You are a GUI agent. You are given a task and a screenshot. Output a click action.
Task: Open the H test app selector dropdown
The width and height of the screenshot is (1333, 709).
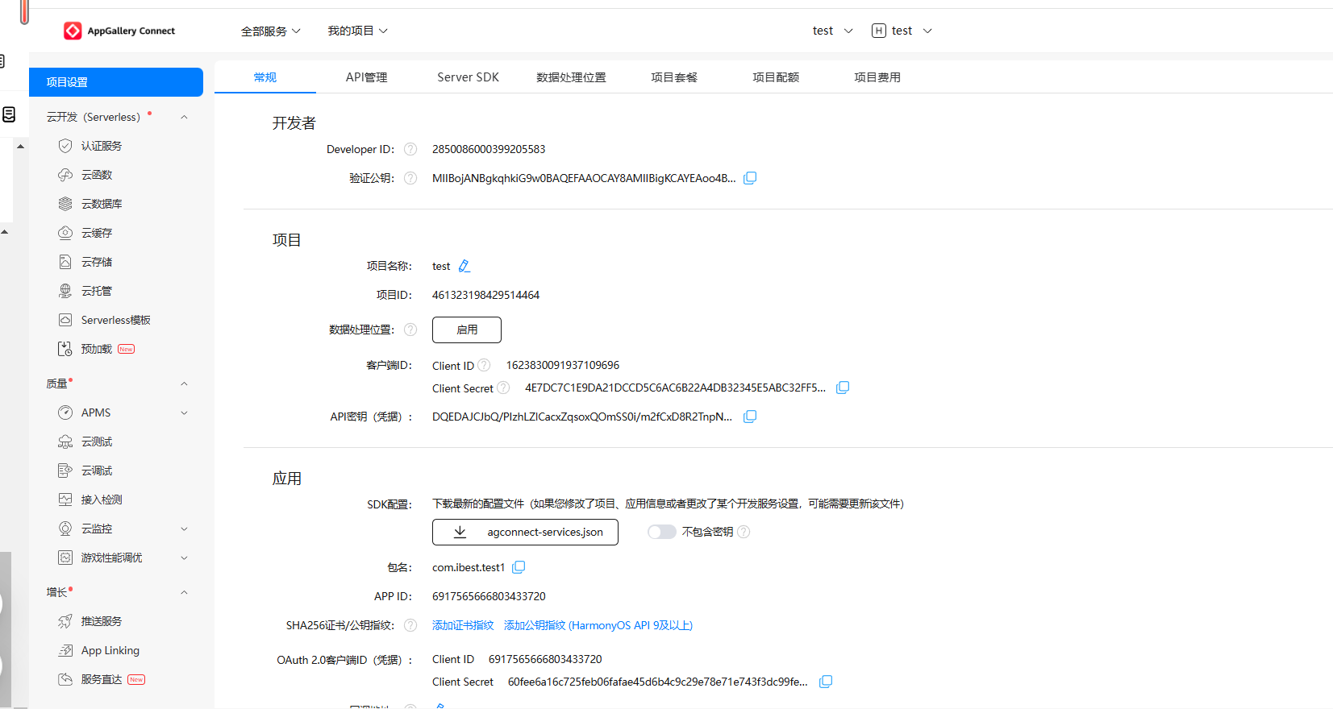pos(902,31)
